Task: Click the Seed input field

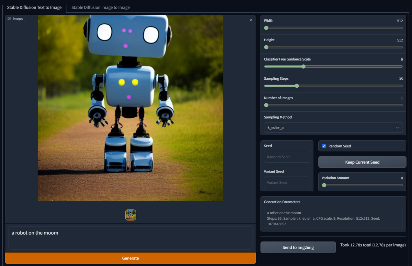Action: point(287,156)
